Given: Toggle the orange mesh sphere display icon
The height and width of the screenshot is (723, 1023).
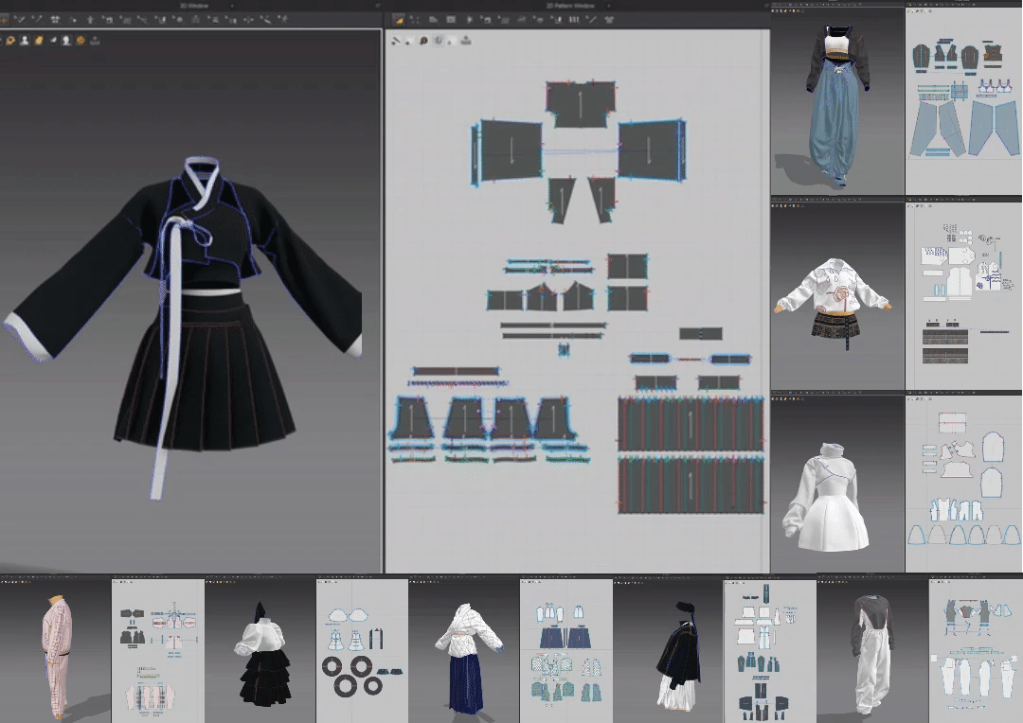Looking at the screenshot, I should (x=81, y=41).
